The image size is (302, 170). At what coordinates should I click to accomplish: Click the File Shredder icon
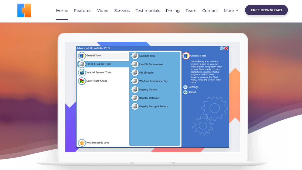(135, 73)
